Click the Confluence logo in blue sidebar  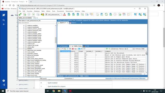(x=4, y=15)
